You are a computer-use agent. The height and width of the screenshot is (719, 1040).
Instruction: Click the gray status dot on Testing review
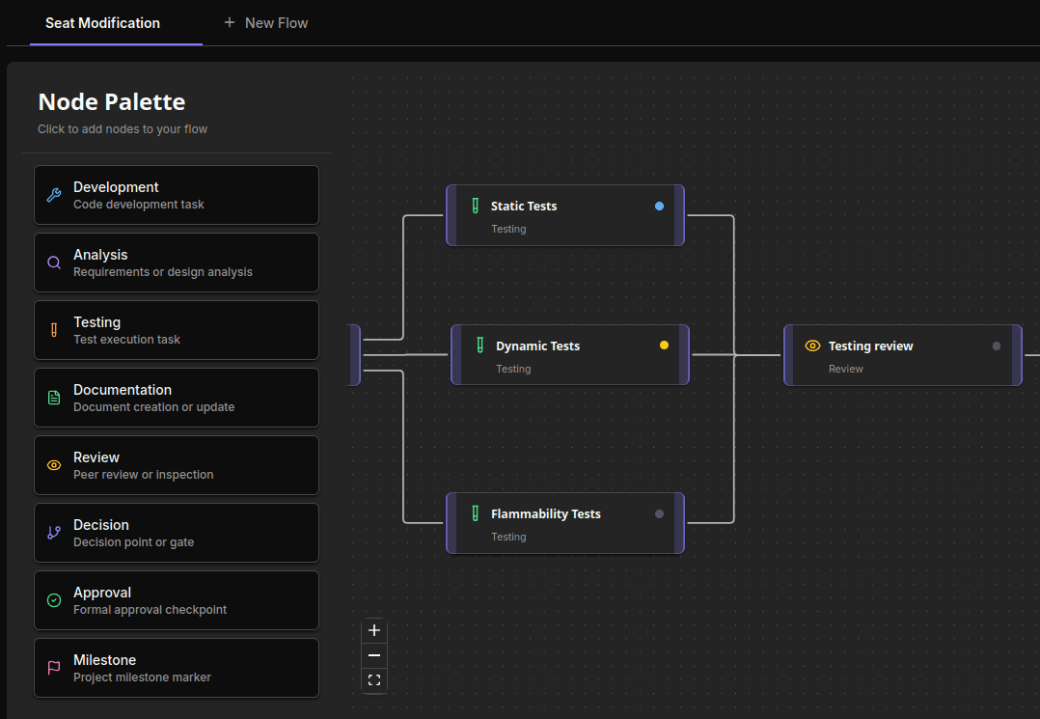[x=997, y=346]
